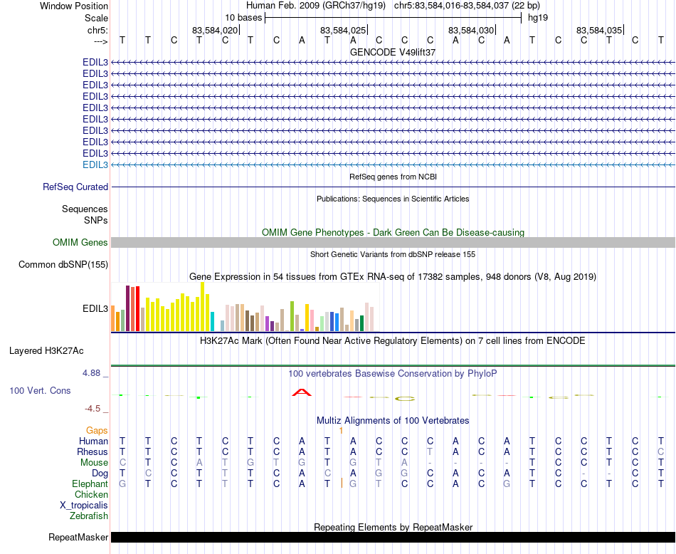The height and width of the screenshot is (554, 676).
Task: Click the gray OMIM Genes item bar
Action: pyautogui.click(x=393, y=243)
